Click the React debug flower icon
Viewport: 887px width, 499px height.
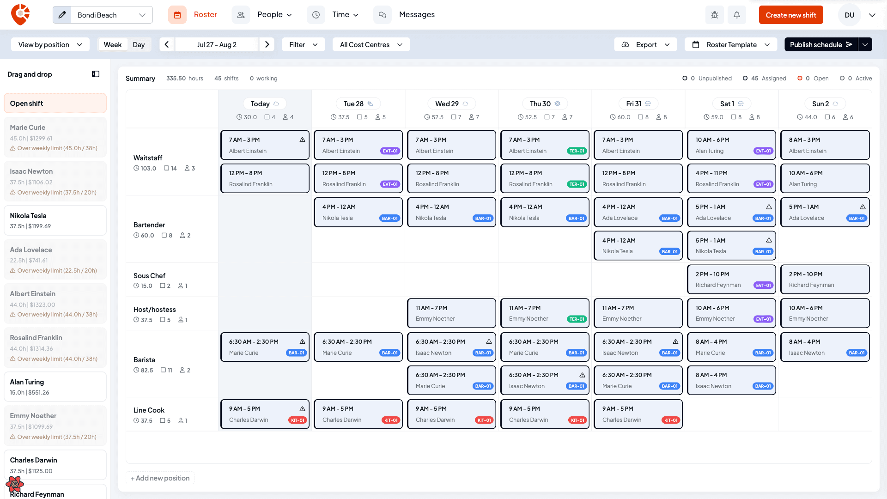tap(15, 484)
